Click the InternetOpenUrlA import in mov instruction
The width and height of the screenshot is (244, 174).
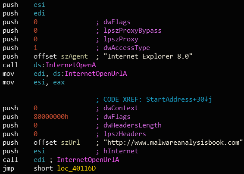96,74
